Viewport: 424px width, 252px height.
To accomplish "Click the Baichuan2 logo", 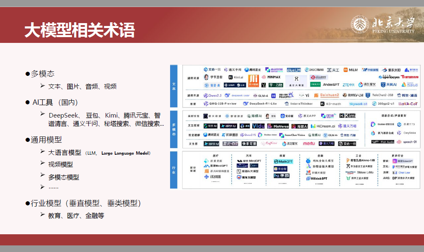I will pos(327,95).
